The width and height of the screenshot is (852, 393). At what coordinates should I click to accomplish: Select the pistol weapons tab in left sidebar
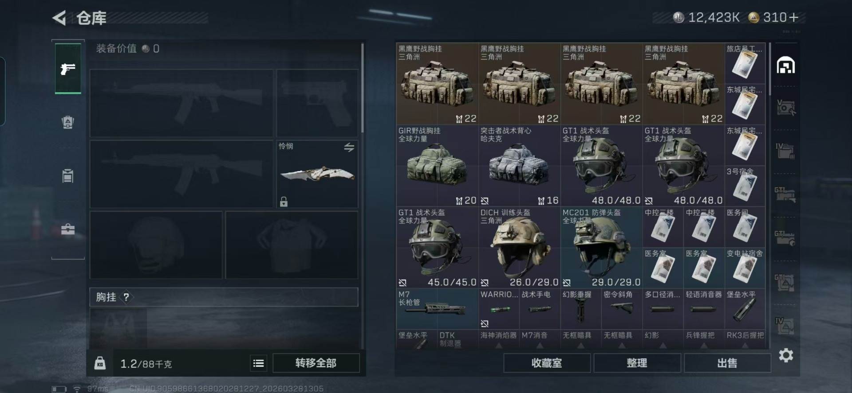pyautogui.click(x=68, y=69)
